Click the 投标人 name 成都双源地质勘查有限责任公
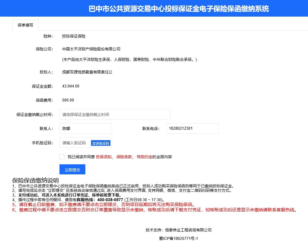Image resolution: width=308 pixels, height=246 pixels. coord(87,72)
